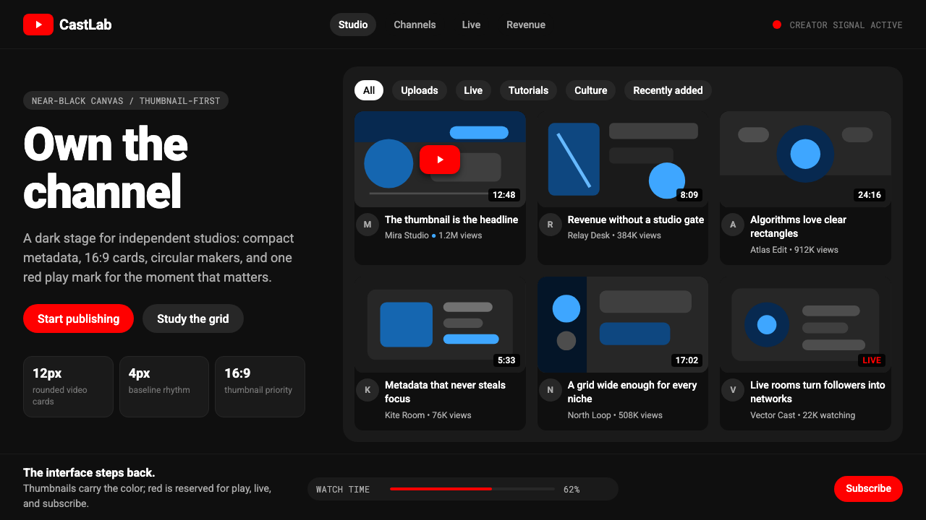Click title 'Algorithms love clear rectangles'

(x=798, y=227)
